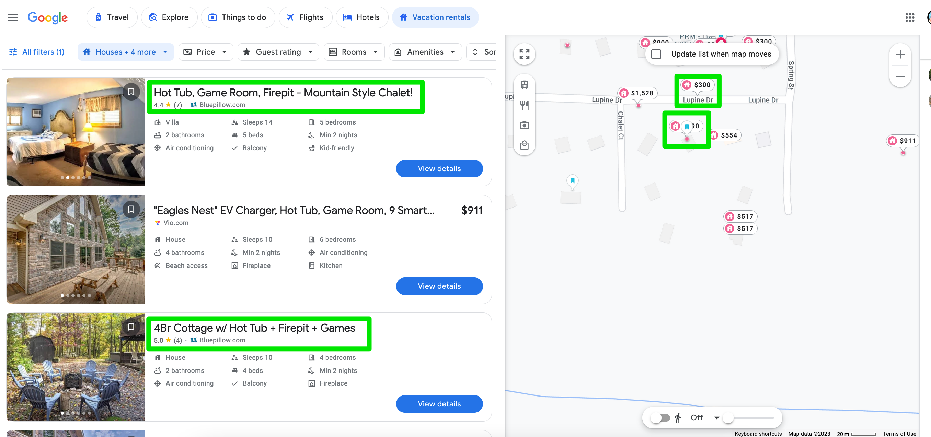Image resolution: width=931 pixels, height=437 pixels.
Task: Switch to the Flights tab
Action: pyautogui.click(x=305, y=17)
